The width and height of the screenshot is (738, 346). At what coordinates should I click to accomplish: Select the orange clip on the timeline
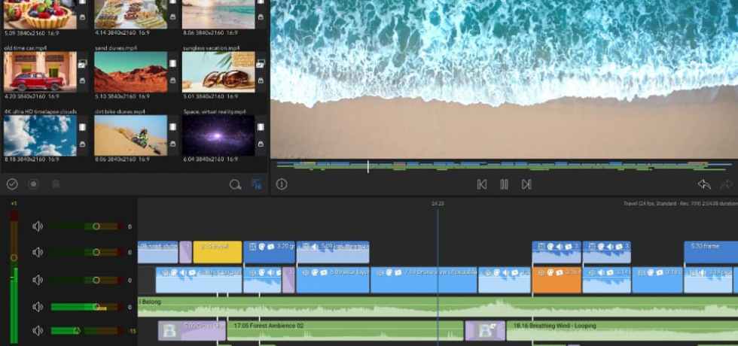[x=557, y=280]
